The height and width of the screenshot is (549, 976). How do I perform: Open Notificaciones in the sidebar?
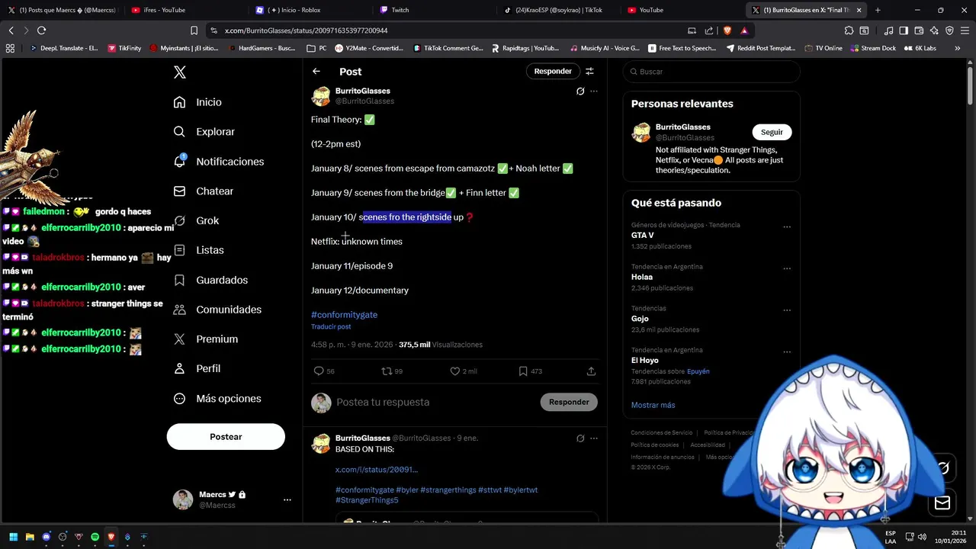coord(218,162)
